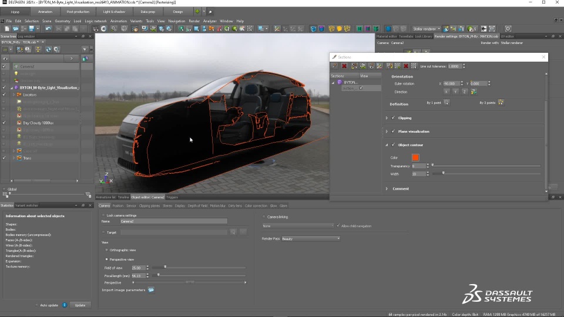Click the Save icon in the main toolbar
Image resolution: width=564 pixels, height=317 pixels.
tap(30, 29)
